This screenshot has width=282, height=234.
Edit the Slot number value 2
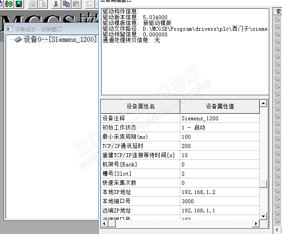coord(220,173)
